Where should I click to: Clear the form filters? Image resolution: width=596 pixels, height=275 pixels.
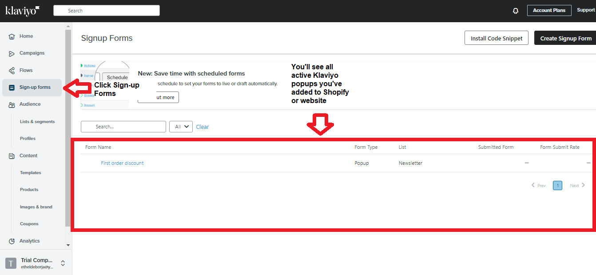tap(203, 127)
